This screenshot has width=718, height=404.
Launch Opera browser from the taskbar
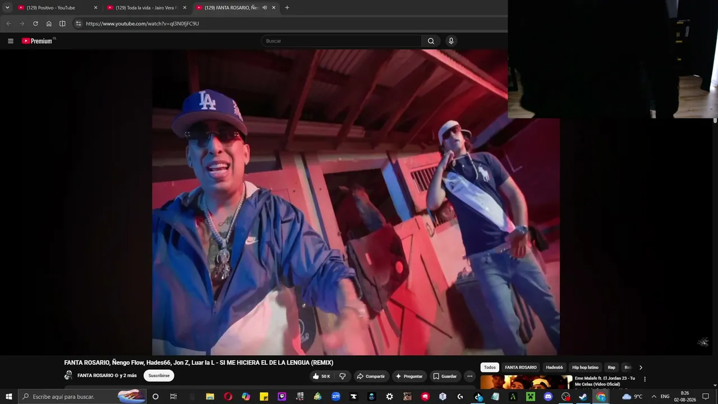(x=228, y=397)
